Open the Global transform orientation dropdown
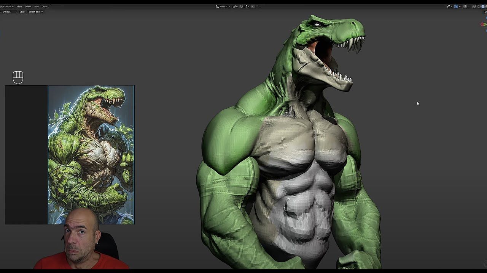Screen dimensions: 487x273 point(223,6)
